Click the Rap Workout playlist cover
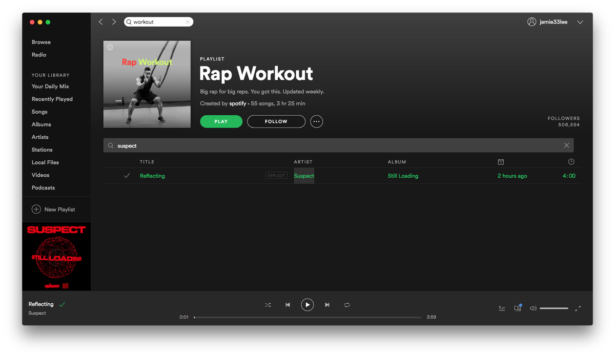Image resolution: width=615 pixels, height=357 pixels. (147, 85)
